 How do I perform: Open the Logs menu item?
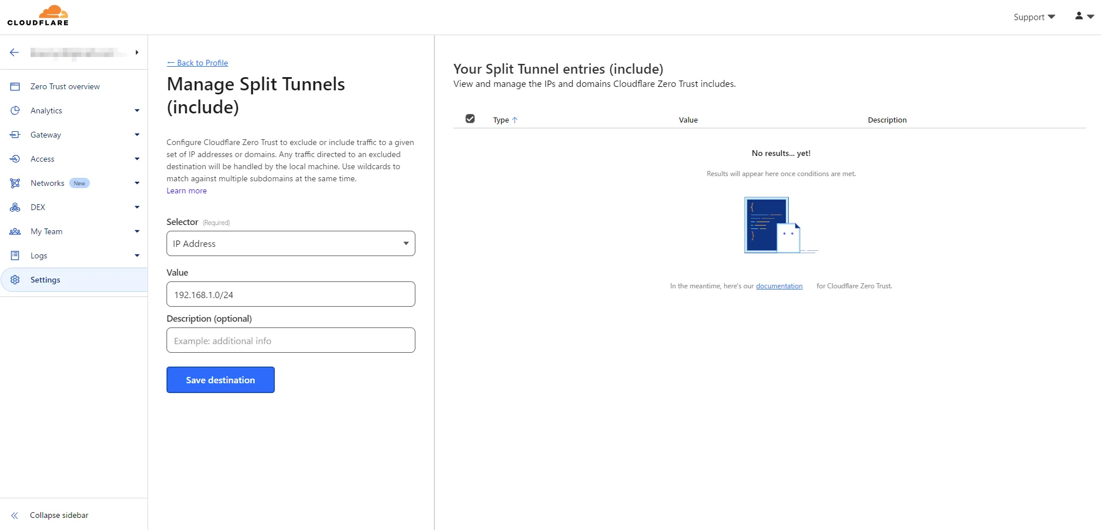click(39, 256)
